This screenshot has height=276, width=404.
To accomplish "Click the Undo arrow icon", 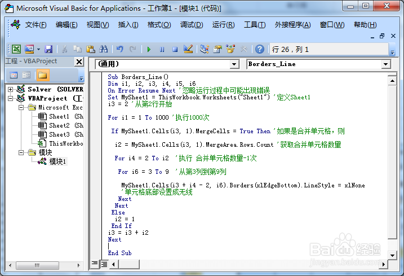I will [x=119, y=49].
